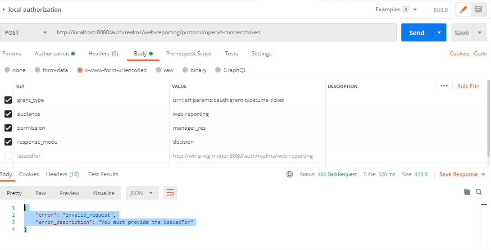Click the response pane vertical scrollbar
491x250 pixels.
(x=484, y=224)
